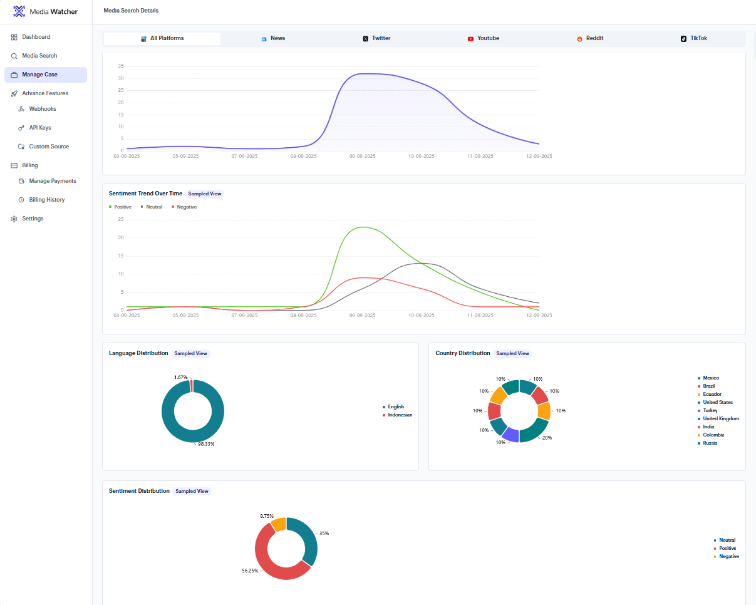Open Dashboard via its grid icon
The height and width of the screenshot is (605, 756).
(x=14, y=37)
